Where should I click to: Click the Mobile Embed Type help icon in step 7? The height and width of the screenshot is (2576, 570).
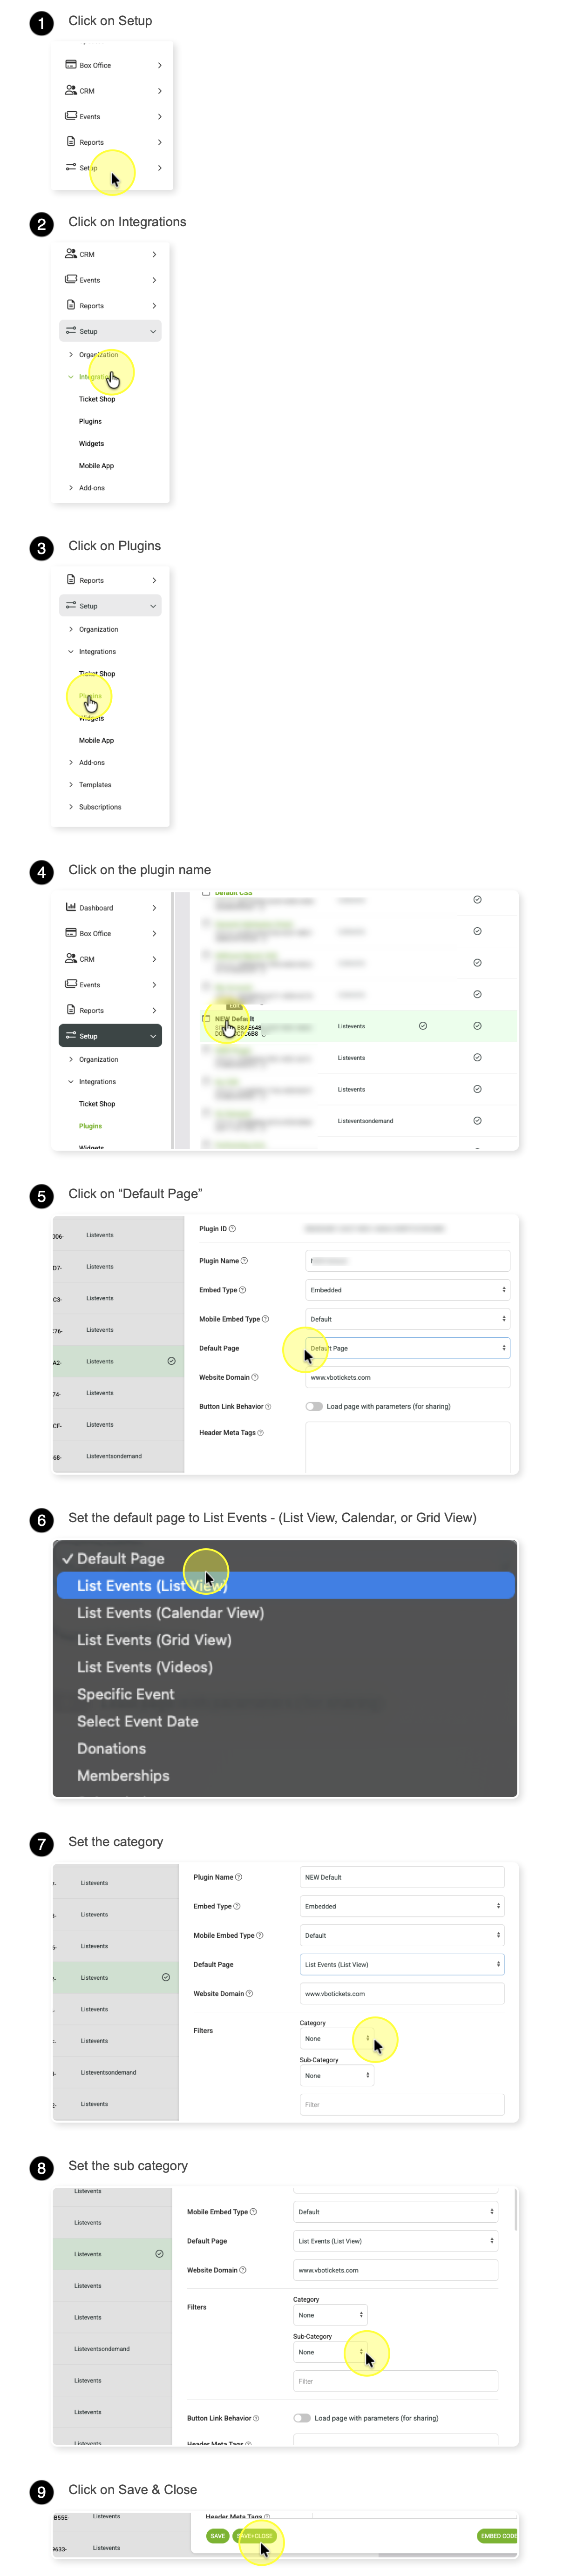tap(260, 1935)
